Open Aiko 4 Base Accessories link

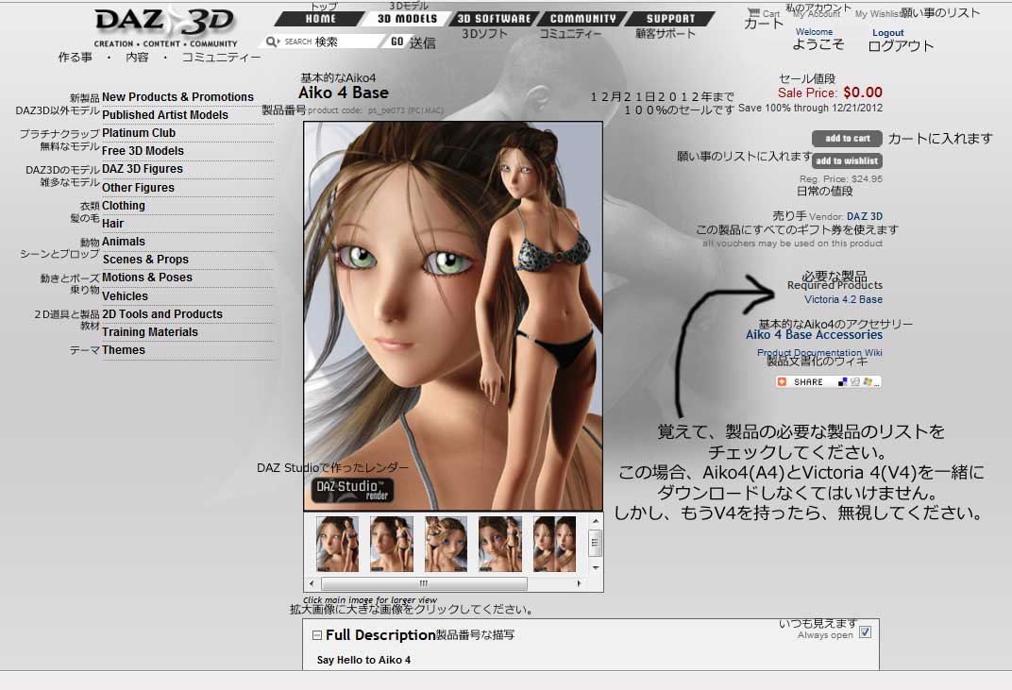pos(814,335)
